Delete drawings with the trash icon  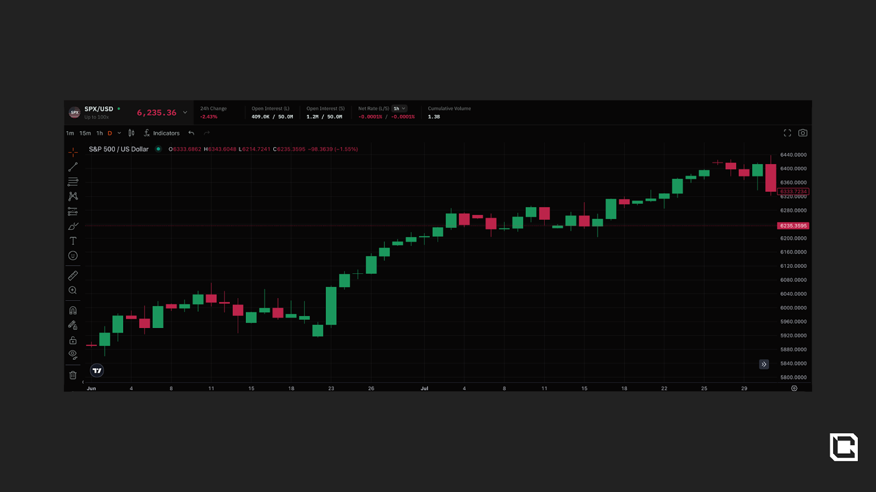pos(73,375)
